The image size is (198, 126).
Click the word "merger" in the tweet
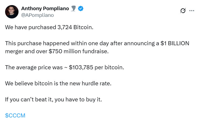coord(13,51)
